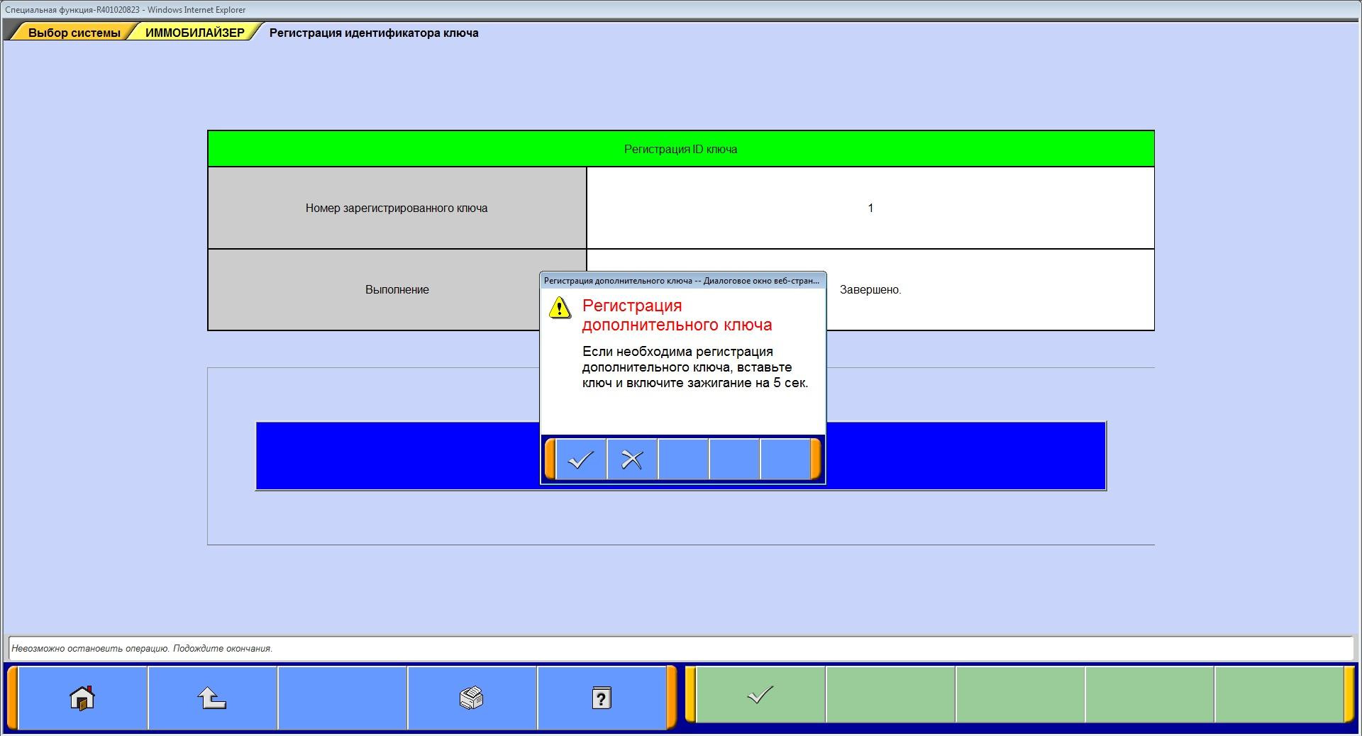Click the green Регистрация ID ключа table header
This screenshot has height=736, width=1362.
coord(681,149)
